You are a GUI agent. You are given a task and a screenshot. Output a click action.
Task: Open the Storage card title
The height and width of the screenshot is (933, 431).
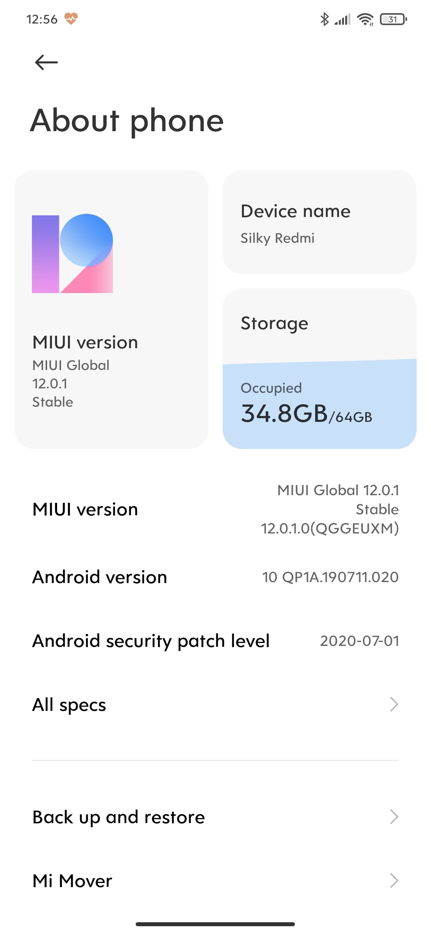click(x=275, y=323)
